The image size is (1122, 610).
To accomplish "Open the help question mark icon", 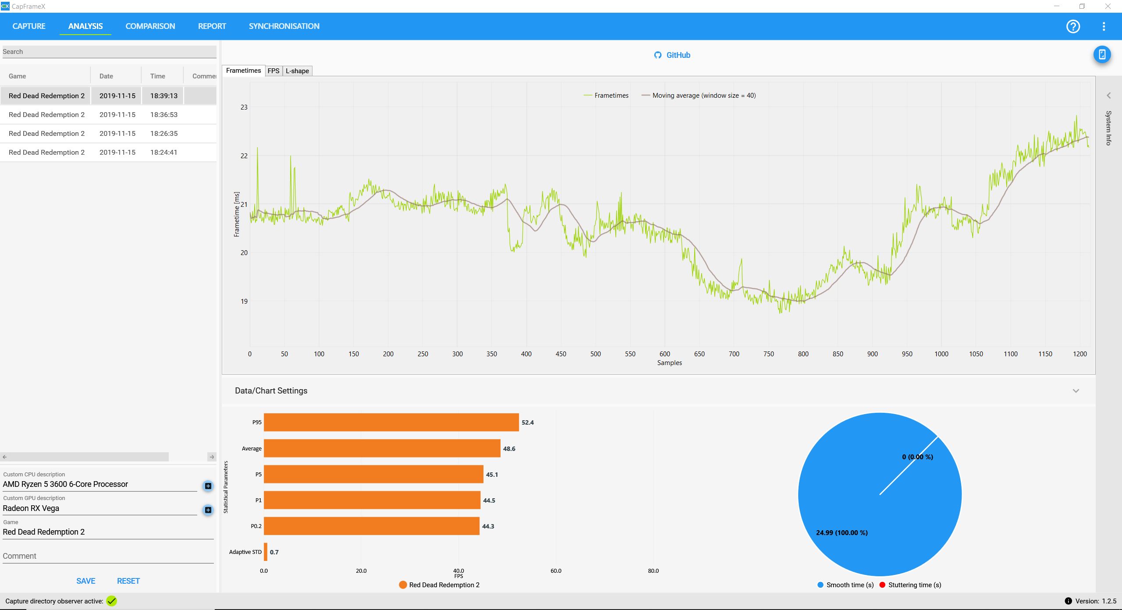I will tap(1072, 26).
